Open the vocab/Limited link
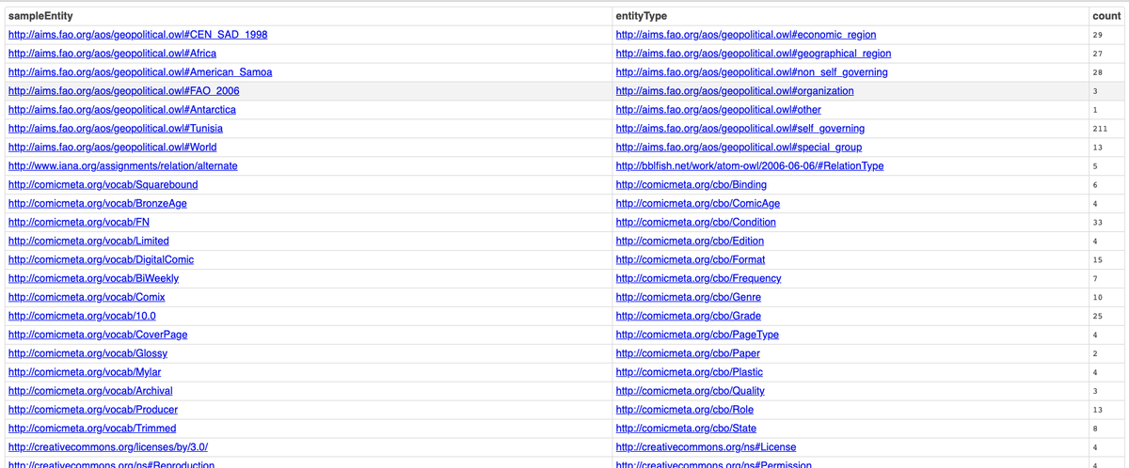 [88, 242]
